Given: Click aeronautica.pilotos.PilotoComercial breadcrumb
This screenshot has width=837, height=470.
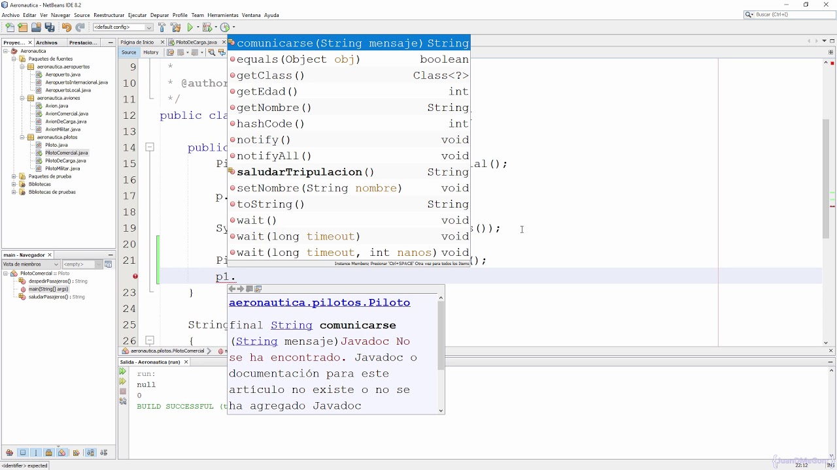Looking at the screenshot, I should coord(167,351).
